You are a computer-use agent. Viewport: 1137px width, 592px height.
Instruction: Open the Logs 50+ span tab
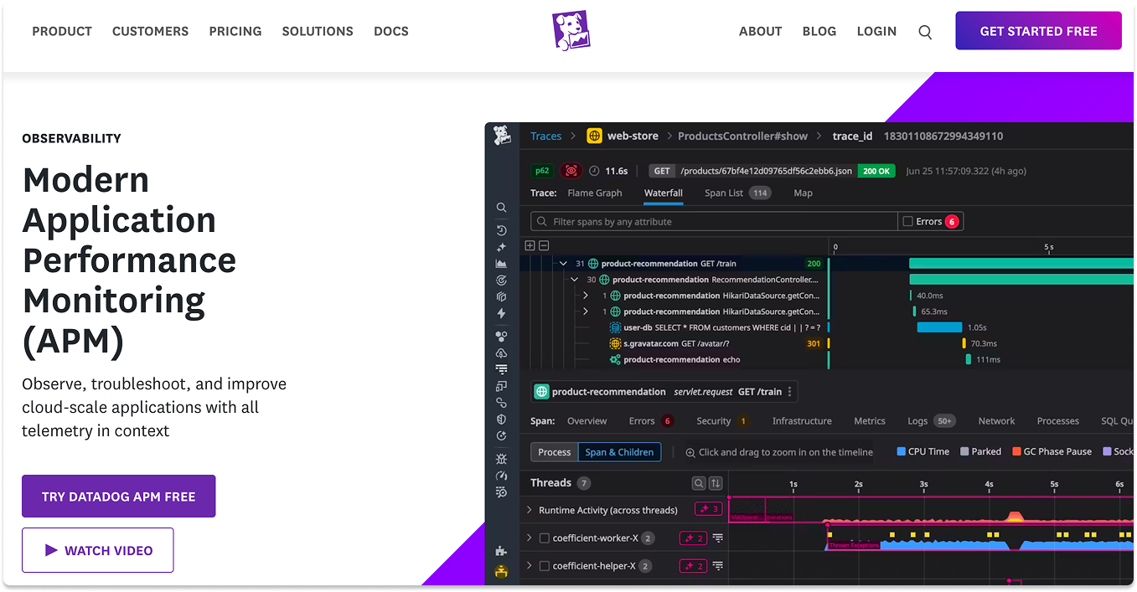tap(932, 421)
